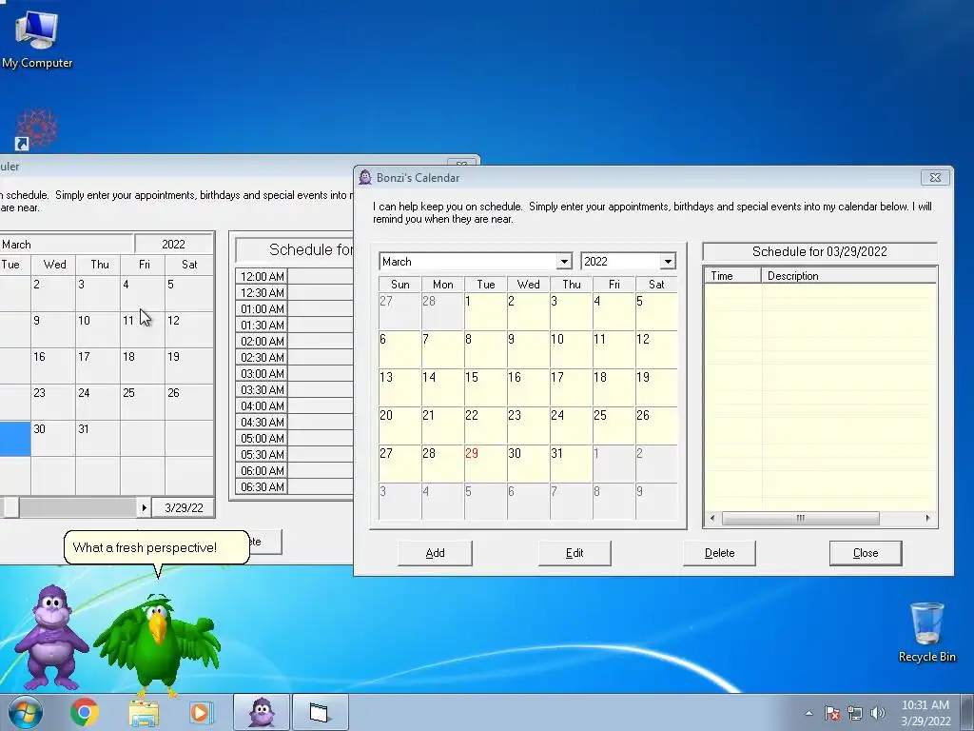This screenshot has height=731, width=974.
Task: Switch to BonziBuddy taskbar button
Action: 261,712
